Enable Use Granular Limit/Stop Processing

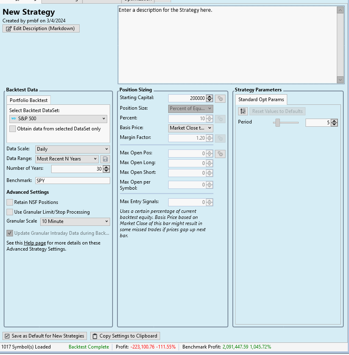pos(10,212)
